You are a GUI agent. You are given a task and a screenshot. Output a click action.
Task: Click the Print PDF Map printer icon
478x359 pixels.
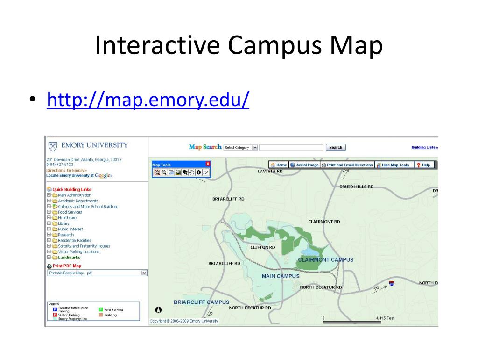[49, 266]
